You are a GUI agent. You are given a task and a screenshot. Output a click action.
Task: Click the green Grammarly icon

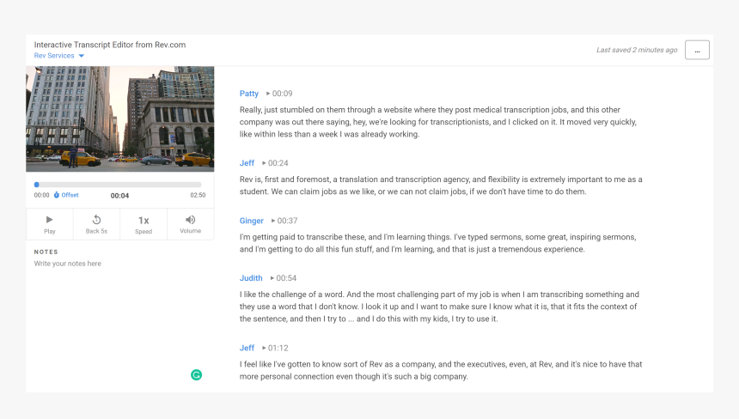click(196, 374)
